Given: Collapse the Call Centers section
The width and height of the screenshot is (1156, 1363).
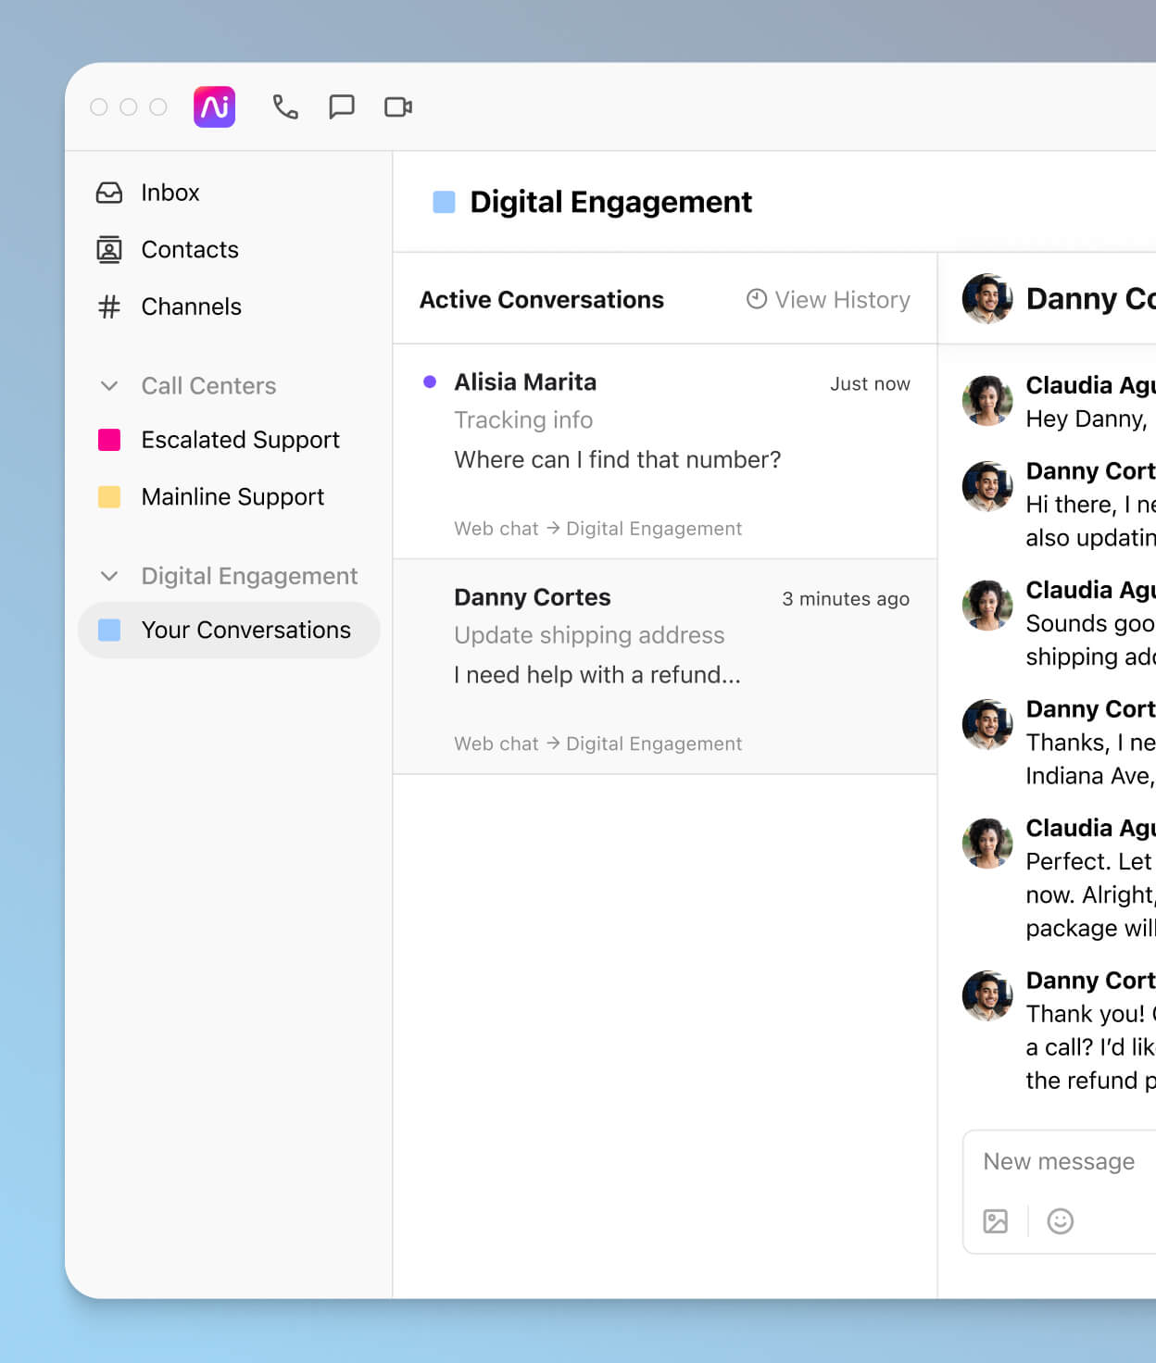Looking at the screenshot, I should (109, 386).
